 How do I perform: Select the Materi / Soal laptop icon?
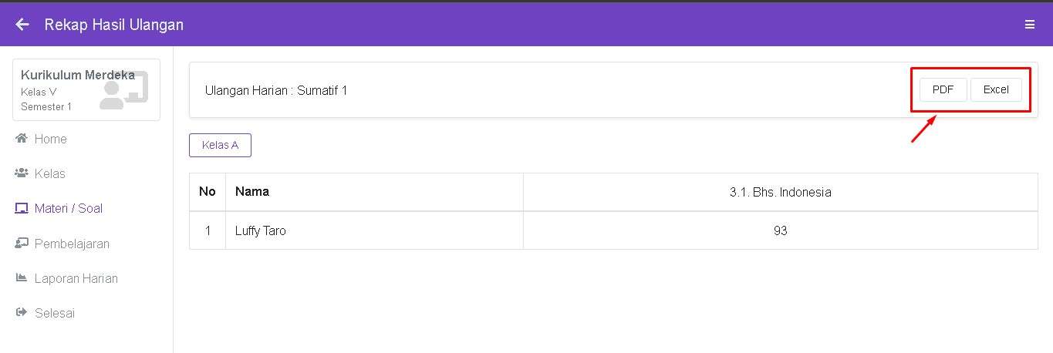tap(22, 209)
